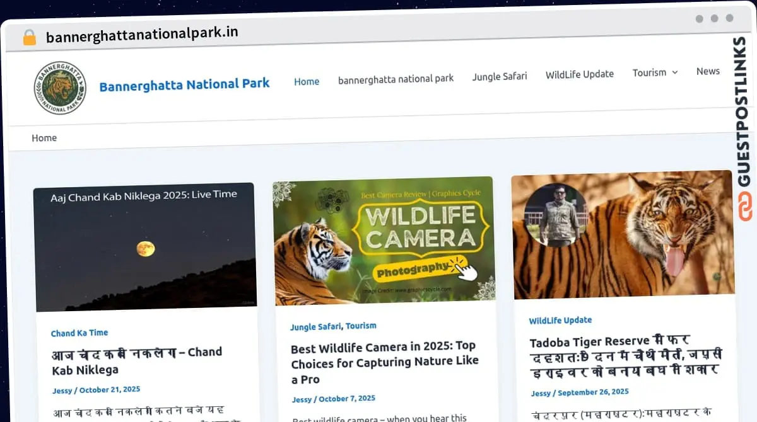Open the Tadoba Tiger Reserve article title

pos(626,356)
